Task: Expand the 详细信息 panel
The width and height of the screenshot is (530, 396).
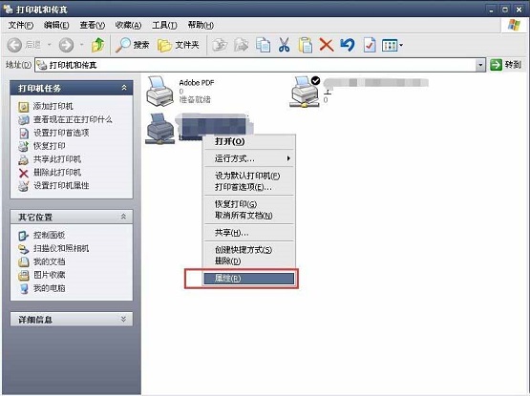Action: click(124, 320)
